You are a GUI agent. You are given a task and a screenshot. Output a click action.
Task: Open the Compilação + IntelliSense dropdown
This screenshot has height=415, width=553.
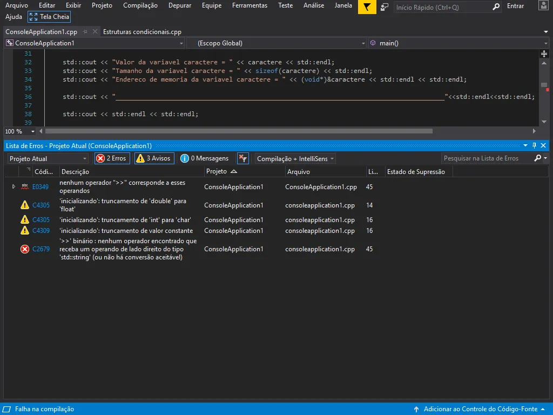click(x=295, y=158)
